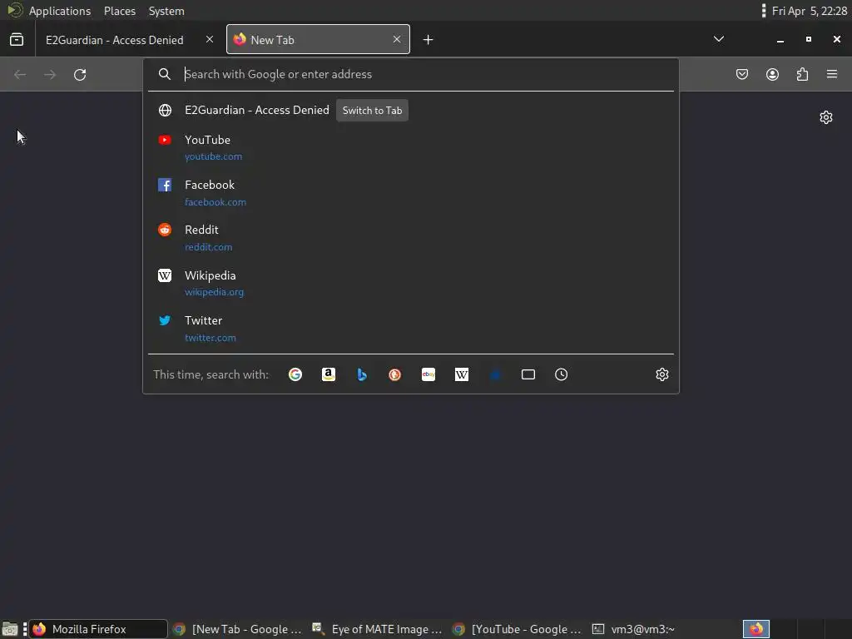The image size is (852, 639).
Task: Select Facebook suggestion
Action: click(411, 193)
